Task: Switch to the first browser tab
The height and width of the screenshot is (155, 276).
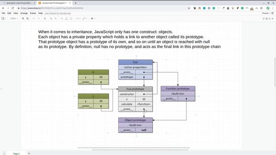Action: [19, 3]
